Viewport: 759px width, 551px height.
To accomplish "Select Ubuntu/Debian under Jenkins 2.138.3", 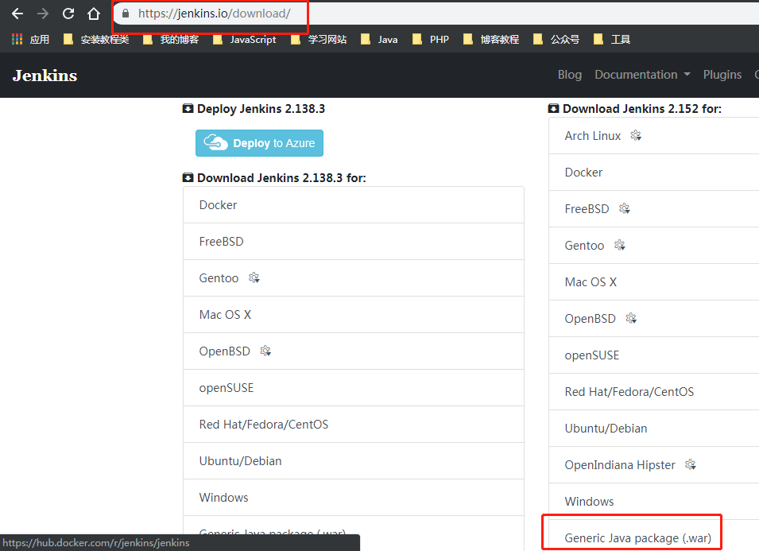I will pyautogui.click(x=354, y=461).
